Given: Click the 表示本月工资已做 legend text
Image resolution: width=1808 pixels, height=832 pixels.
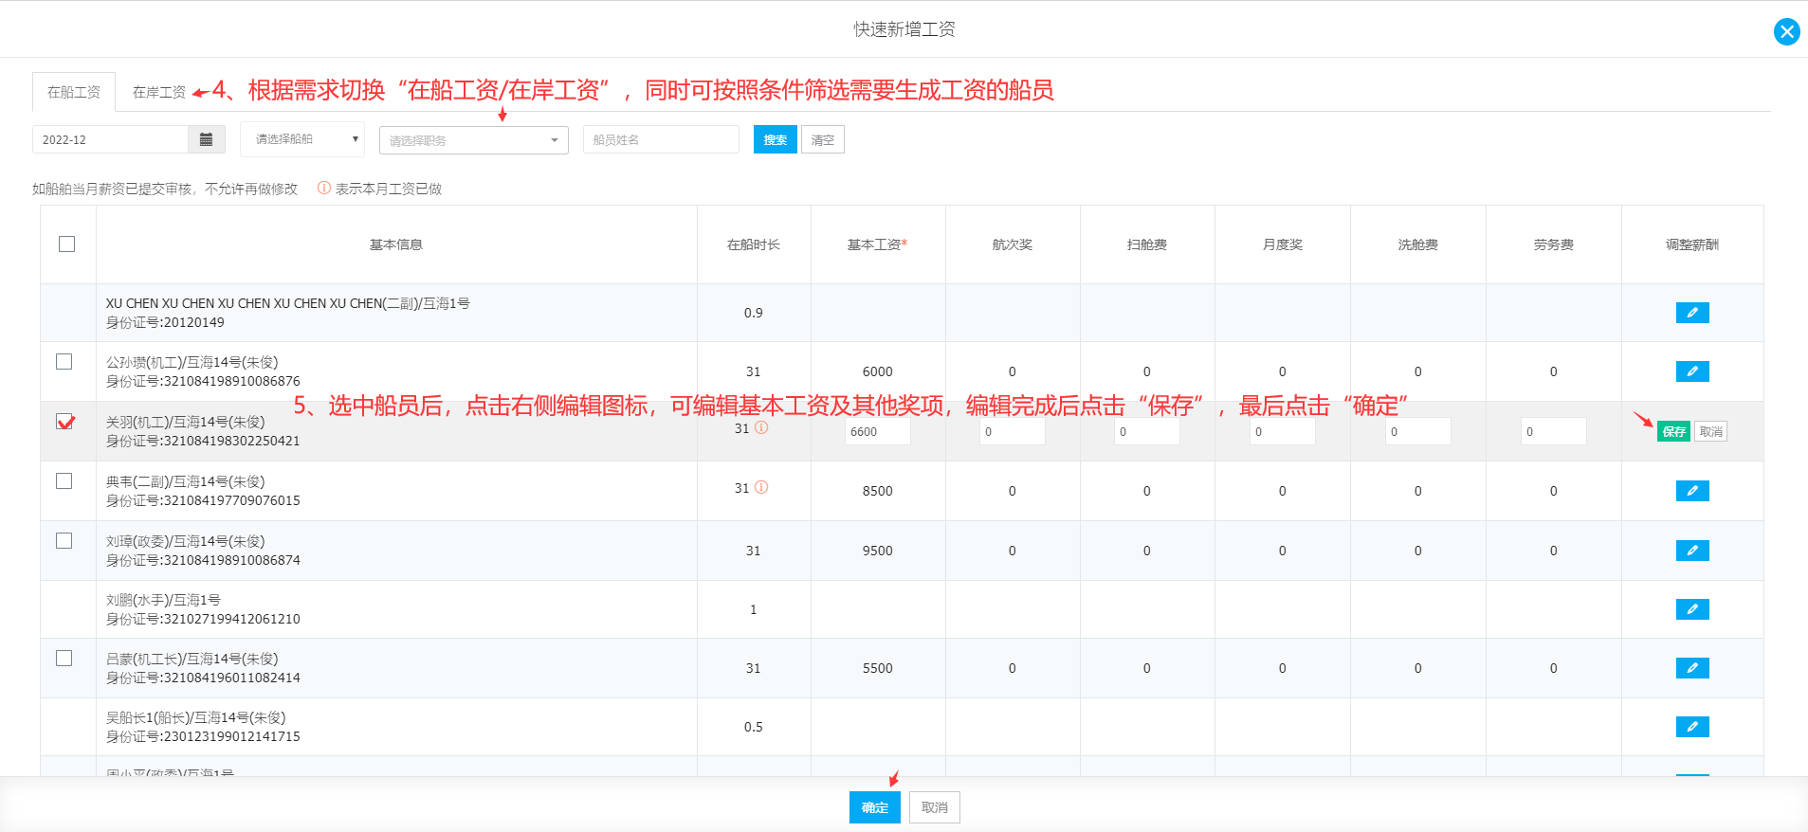Looking at the screenshot, I should [x=389, y=189].
